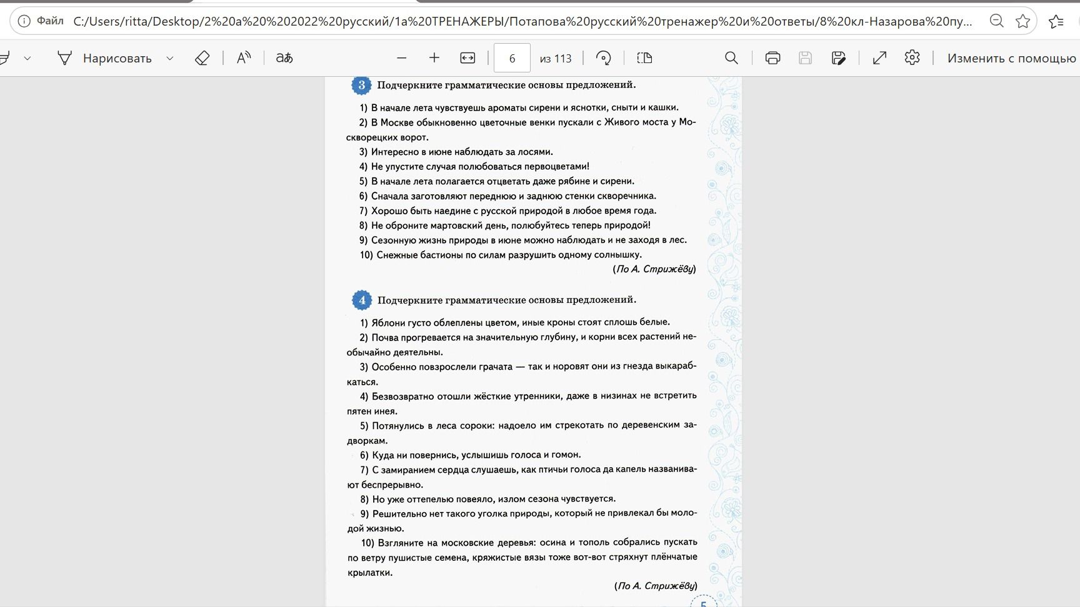
Task: Click sentence "Взгляните на московские деревья"
Action: point(522,557)
